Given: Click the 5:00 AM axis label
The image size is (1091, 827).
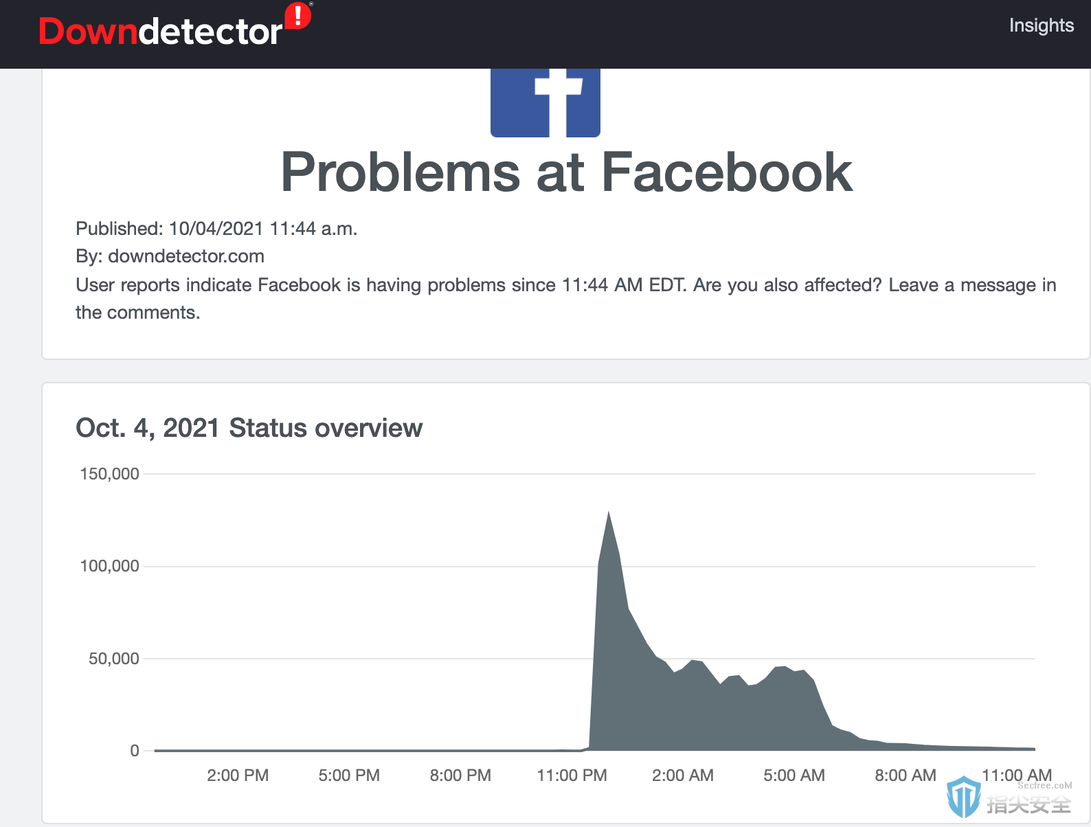Looking at the screenshot, I should coord(794,775).
